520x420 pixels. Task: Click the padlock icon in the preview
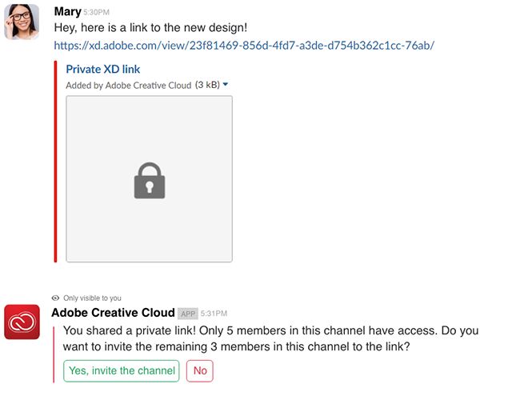(x=150, y=180)
